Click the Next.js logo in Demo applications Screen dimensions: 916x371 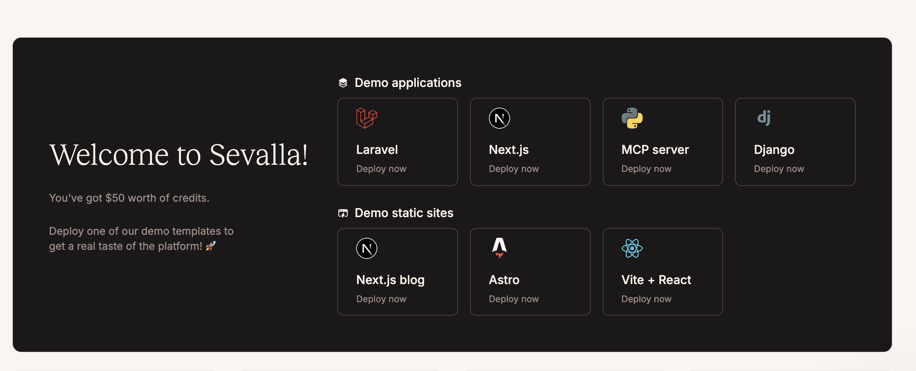click(x=499, y=118)
